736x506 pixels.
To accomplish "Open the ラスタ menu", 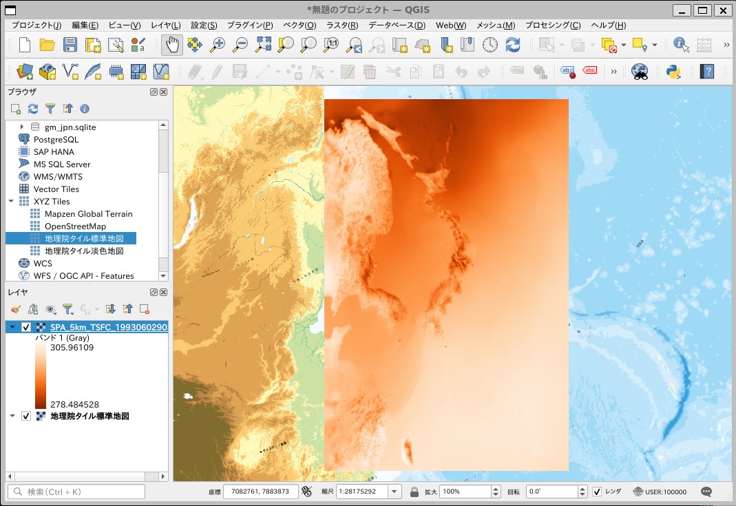I will (341, 25).
